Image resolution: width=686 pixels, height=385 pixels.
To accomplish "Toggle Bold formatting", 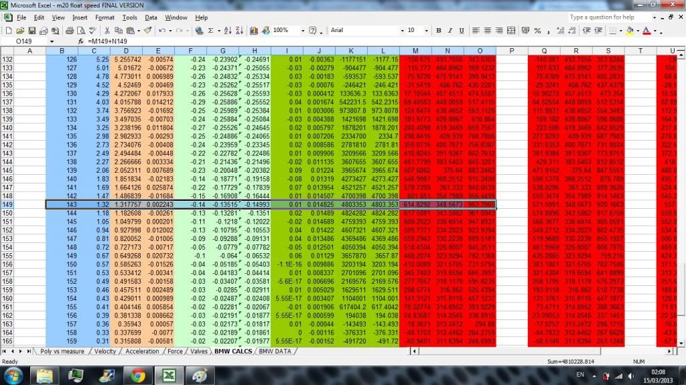I will (439, 31).
